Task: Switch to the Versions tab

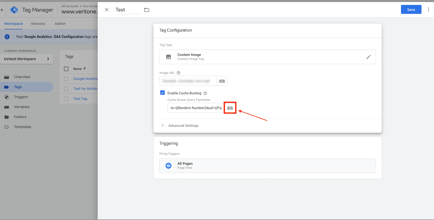Action: point(38,24)
